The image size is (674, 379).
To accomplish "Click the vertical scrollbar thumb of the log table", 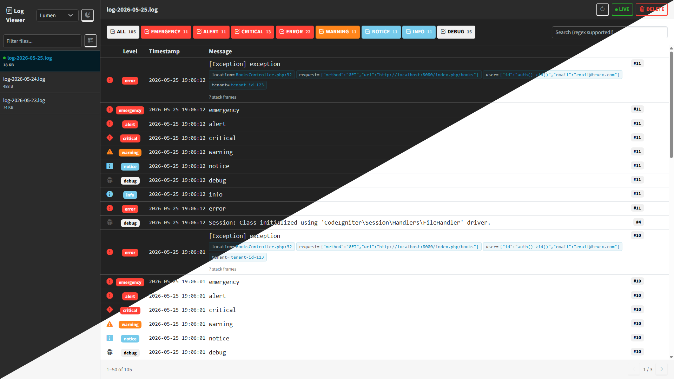I will coord(671,105).
